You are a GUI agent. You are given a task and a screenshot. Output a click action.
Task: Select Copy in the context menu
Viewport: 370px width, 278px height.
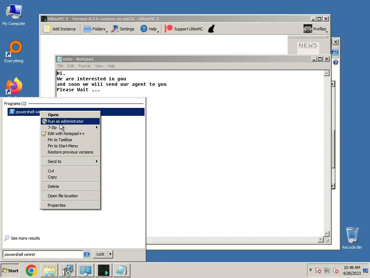coord(70,177)
